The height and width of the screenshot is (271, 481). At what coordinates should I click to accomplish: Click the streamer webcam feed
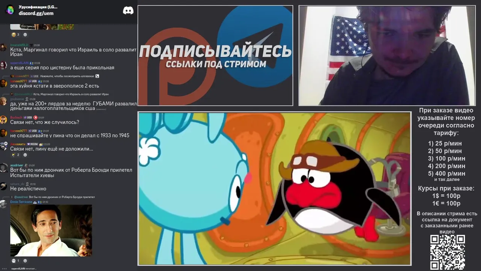(x=387, y=56)
